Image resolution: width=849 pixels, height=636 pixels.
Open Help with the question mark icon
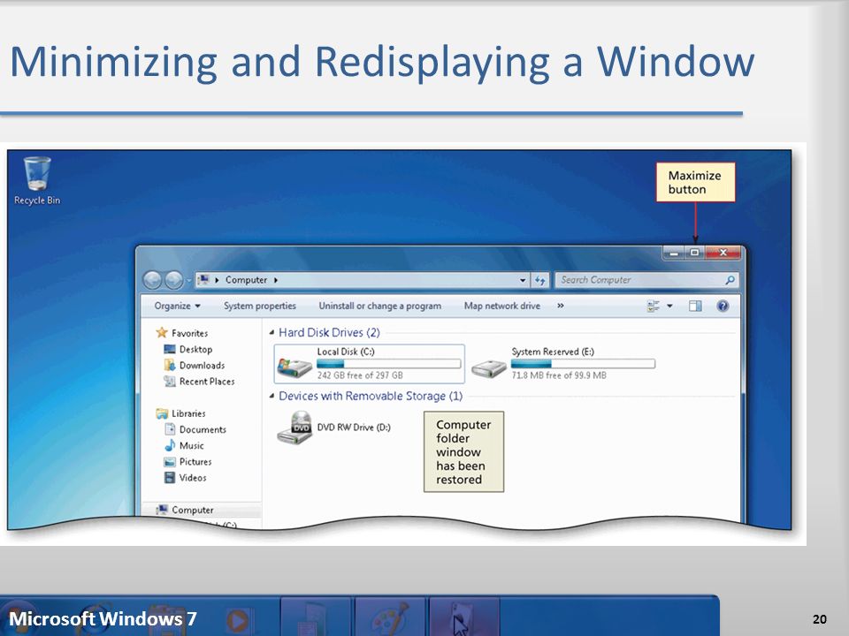pyautogui.click(x=723, y=307)
